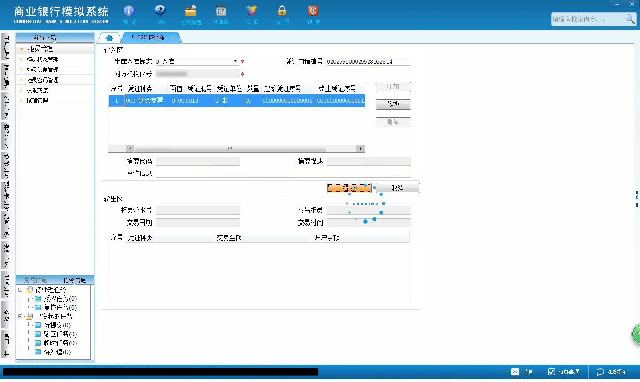The height and width of the screenshot is (382, 640).
Task: Click the horizontal scrollbar thumb in the voucher table
Action: click(230, 148)
